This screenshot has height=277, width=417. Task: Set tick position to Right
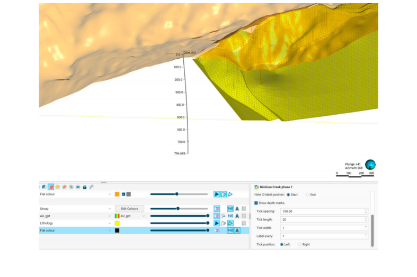tap(300, 244)
